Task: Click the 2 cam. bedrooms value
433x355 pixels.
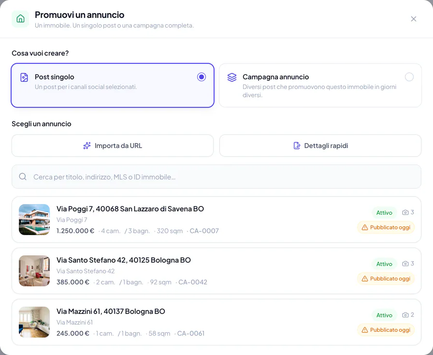Action: 105,282
